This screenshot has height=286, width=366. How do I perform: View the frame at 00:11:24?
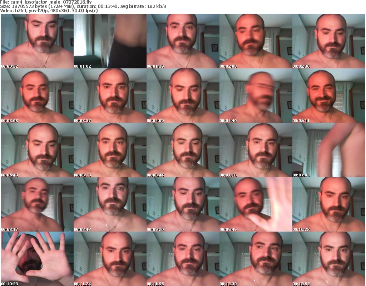110,259
